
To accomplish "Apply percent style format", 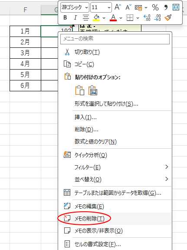I will pos(155,7).
